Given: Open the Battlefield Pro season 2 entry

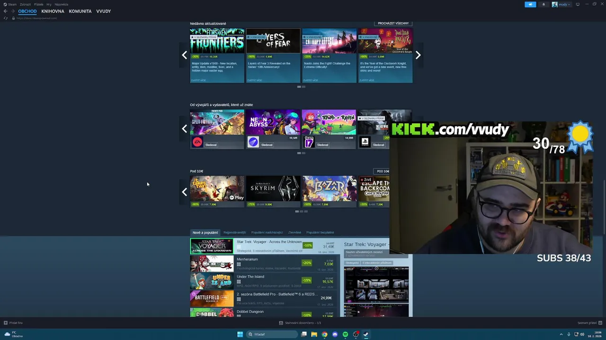Looking at the screenshot, I should tap(266, 298).
